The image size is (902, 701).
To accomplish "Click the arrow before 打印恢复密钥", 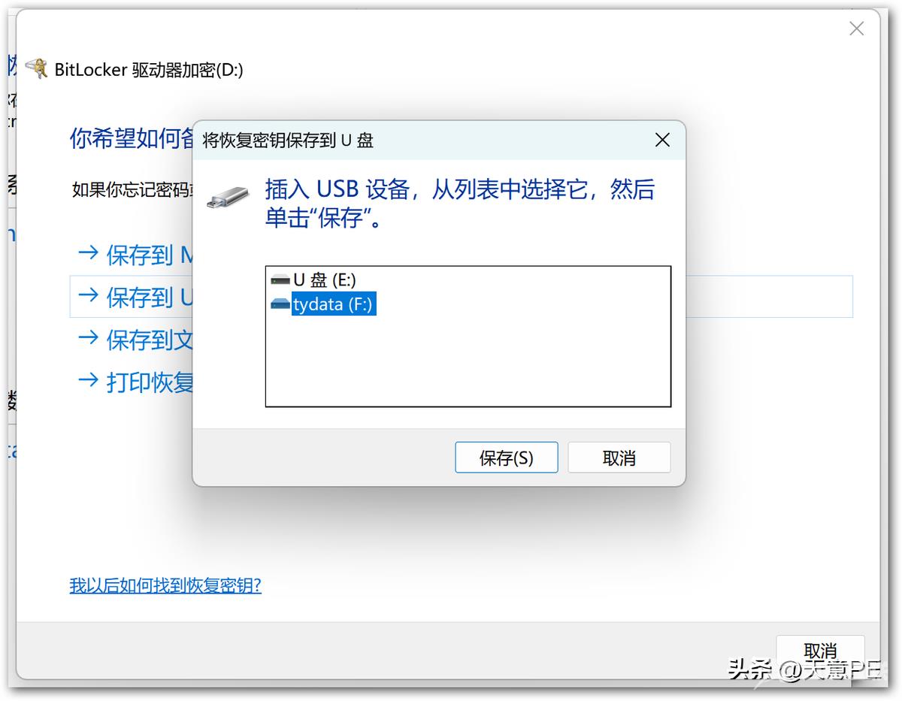I will [89, 381].
